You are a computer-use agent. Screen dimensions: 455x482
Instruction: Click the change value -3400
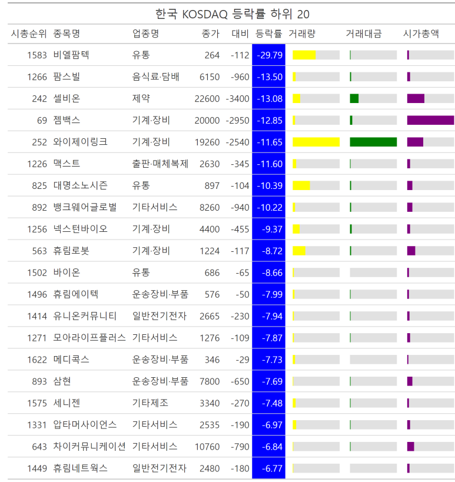click(237, 99)
